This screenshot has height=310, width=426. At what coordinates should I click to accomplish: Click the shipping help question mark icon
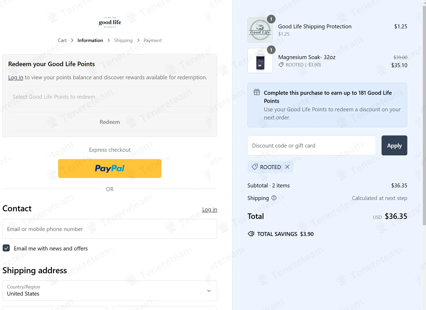tap(274, 198)
